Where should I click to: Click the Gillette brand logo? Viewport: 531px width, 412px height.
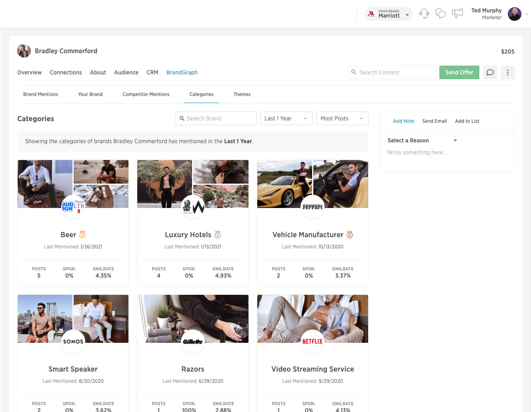click(193, 342)
